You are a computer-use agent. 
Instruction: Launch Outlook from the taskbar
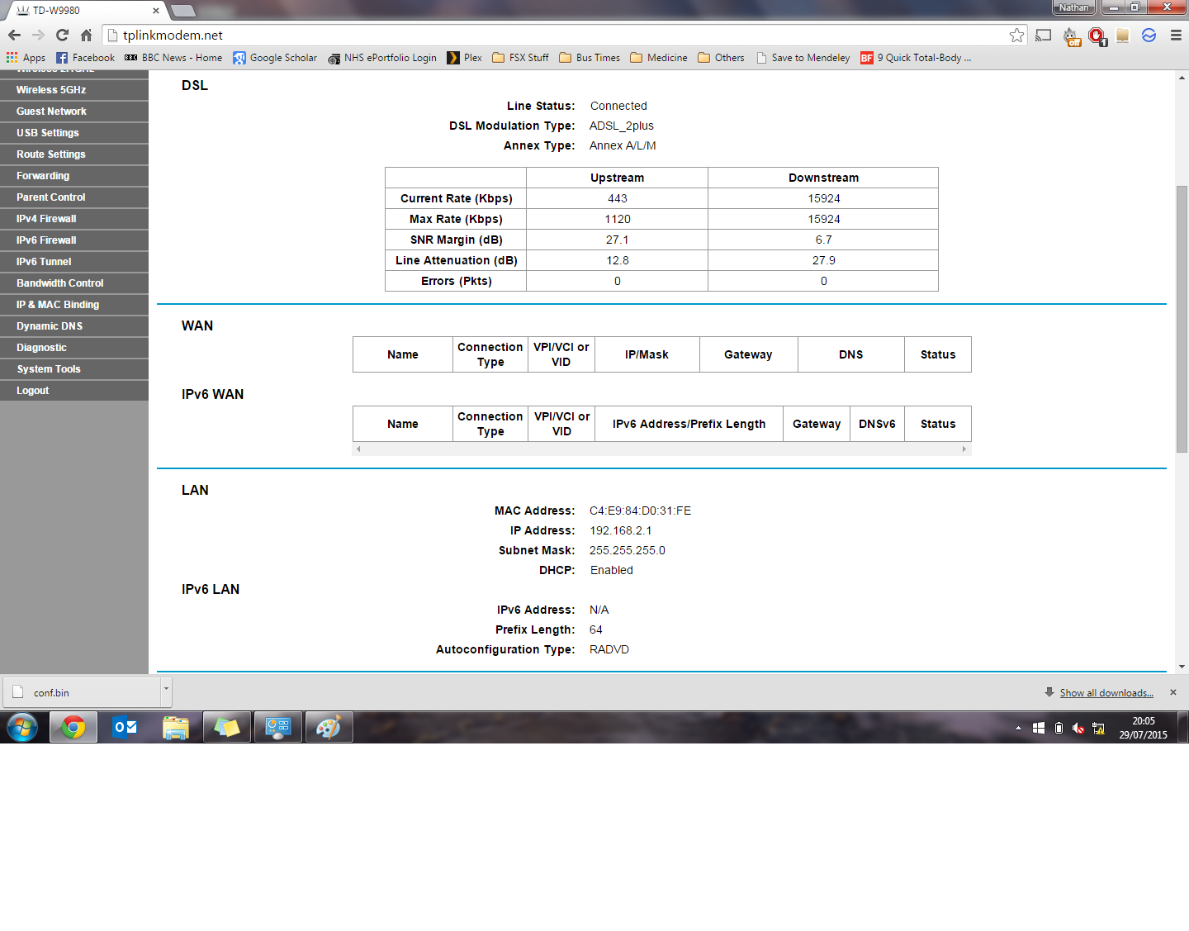pyautogui.click(x=125, y=727)
